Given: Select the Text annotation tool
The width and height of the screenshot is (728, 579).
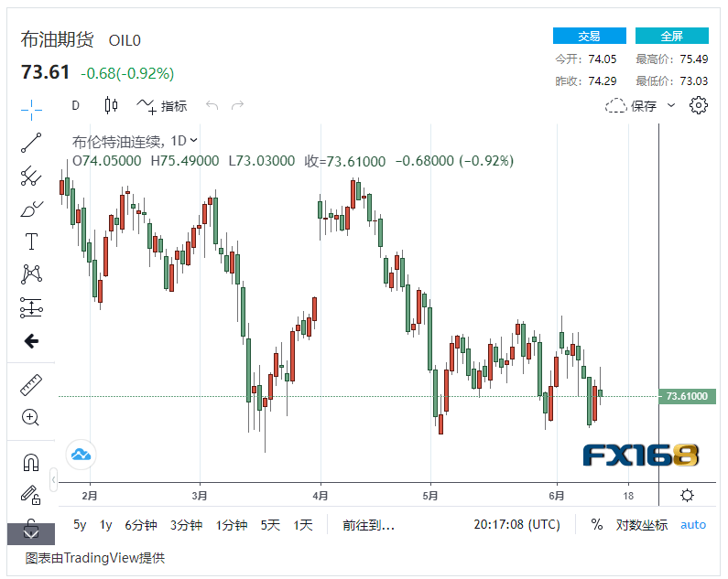Looking at the screenshot, I should (31, 241).
